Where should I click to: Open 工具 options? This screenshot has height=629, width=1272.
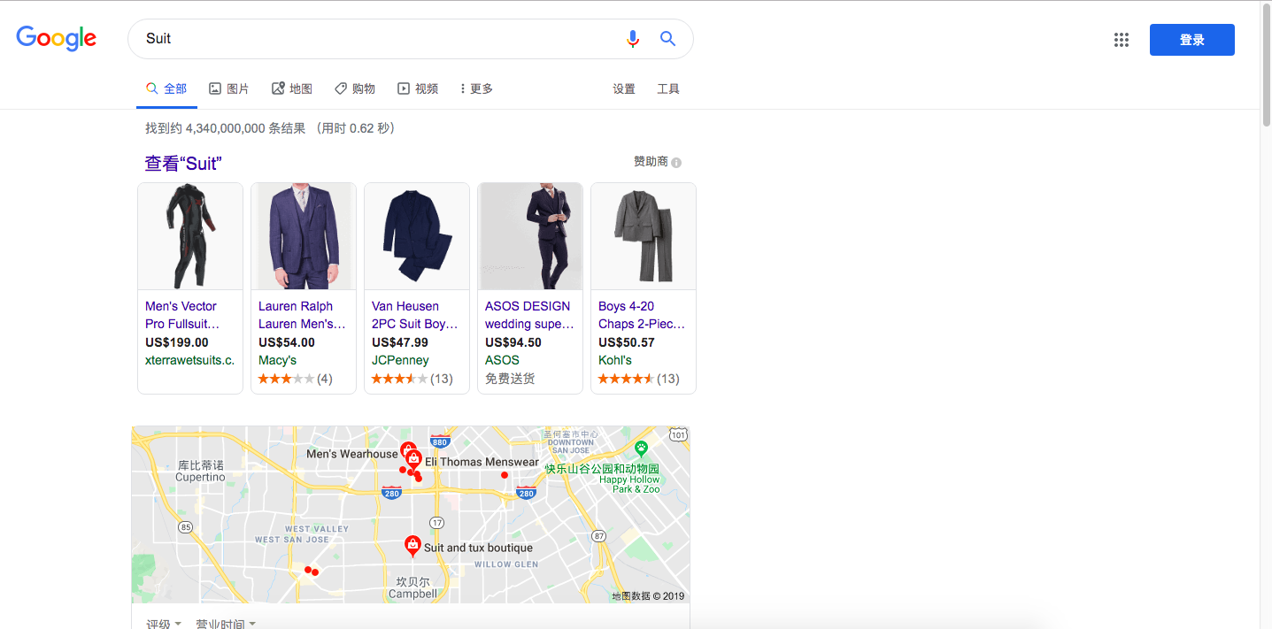668,88
